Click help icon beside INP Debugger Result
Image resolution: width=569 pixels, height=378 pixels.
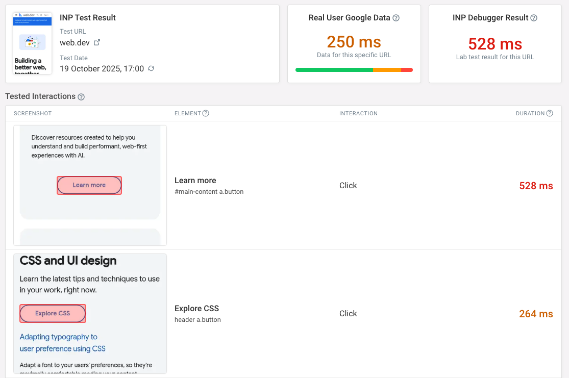[x=534, y=18]
